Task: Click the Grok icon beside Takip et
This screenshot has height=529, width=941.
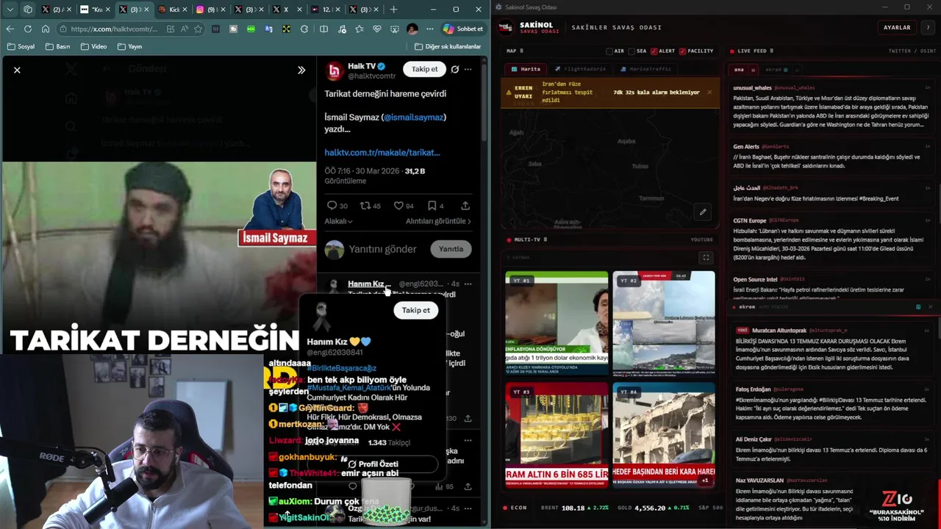Action: tap(455, 69)
